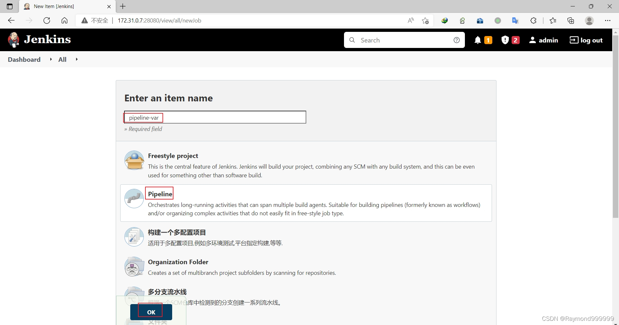Select the New Item [Jenkins] tab
The width and height of the screenshot is (619, 325).
[x=67, y=6]
